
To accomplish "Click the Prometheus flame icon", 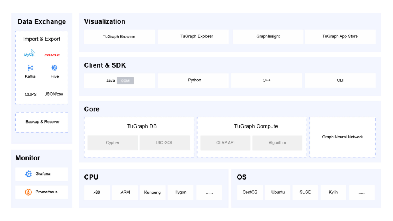I will [x=28, y=192].
